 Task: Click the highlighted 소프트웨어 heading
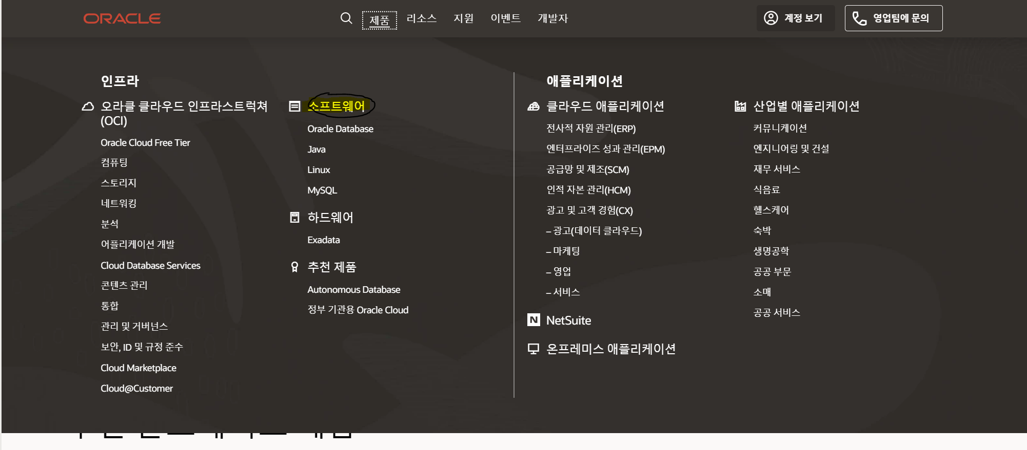(x=336, y=106)
